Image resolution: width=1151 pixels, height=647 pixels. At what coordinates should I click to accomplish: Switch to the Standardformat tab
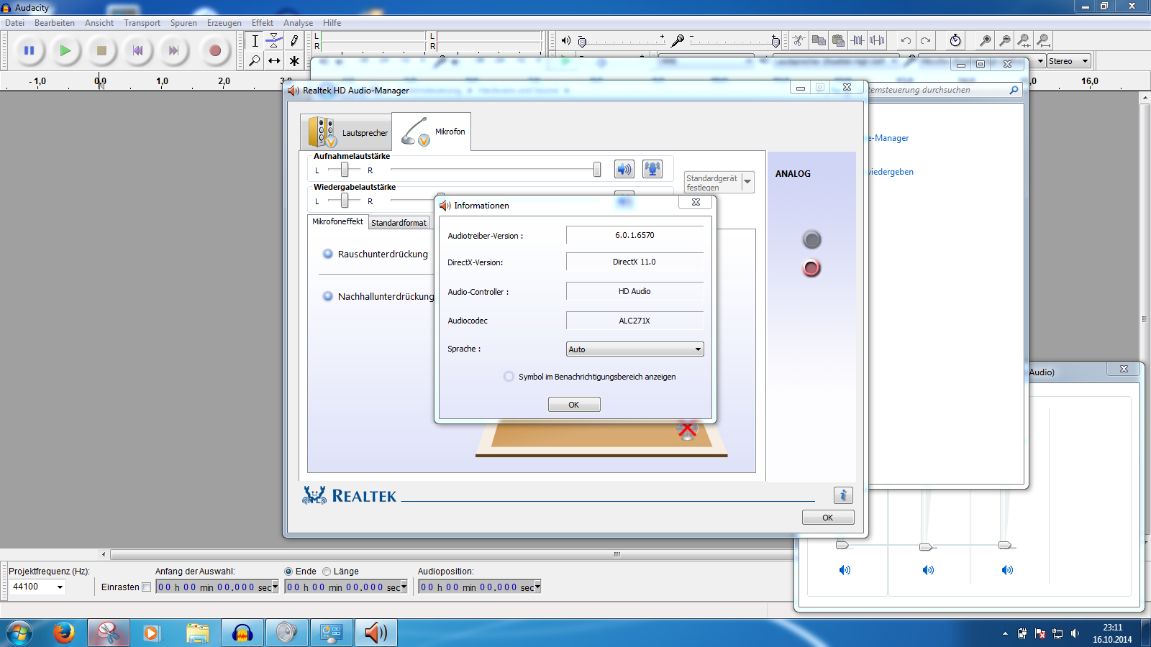pos(399,223)
